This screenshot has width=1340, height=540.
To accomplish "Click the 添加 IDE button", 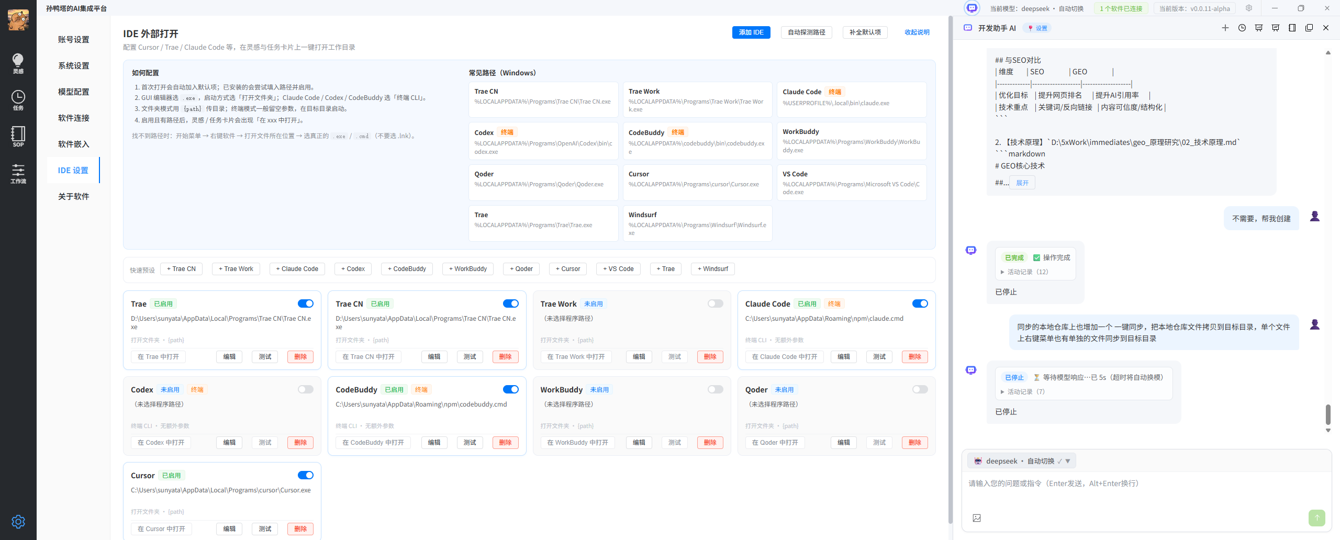I will [x=751, y=32].
